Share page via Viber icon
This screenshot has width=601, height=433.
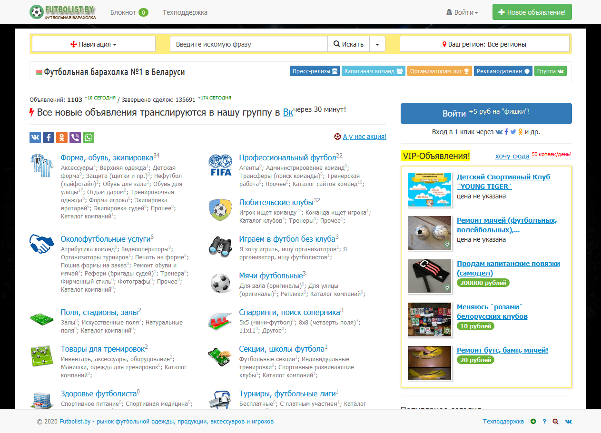[x=75, y=138]
